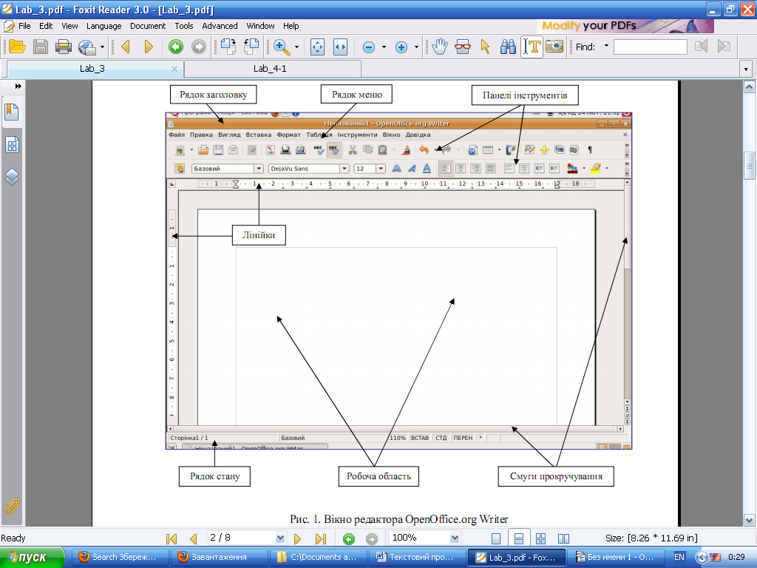The image size is (757, 568).
Task: Click the EN language indicator
Action: tap(679, 557)
